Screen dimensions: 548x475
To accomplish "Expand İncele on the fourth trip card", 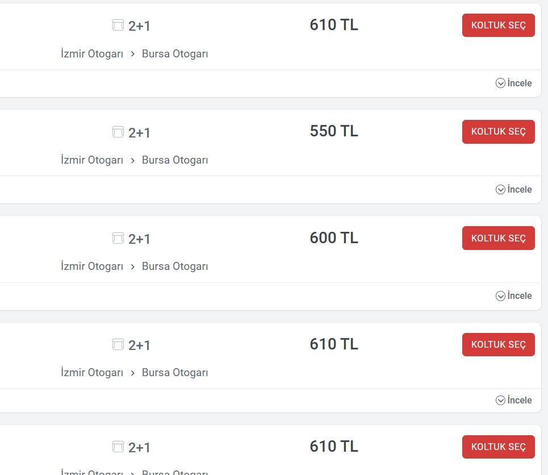I will pyautogui.click(x=514, y=400).
